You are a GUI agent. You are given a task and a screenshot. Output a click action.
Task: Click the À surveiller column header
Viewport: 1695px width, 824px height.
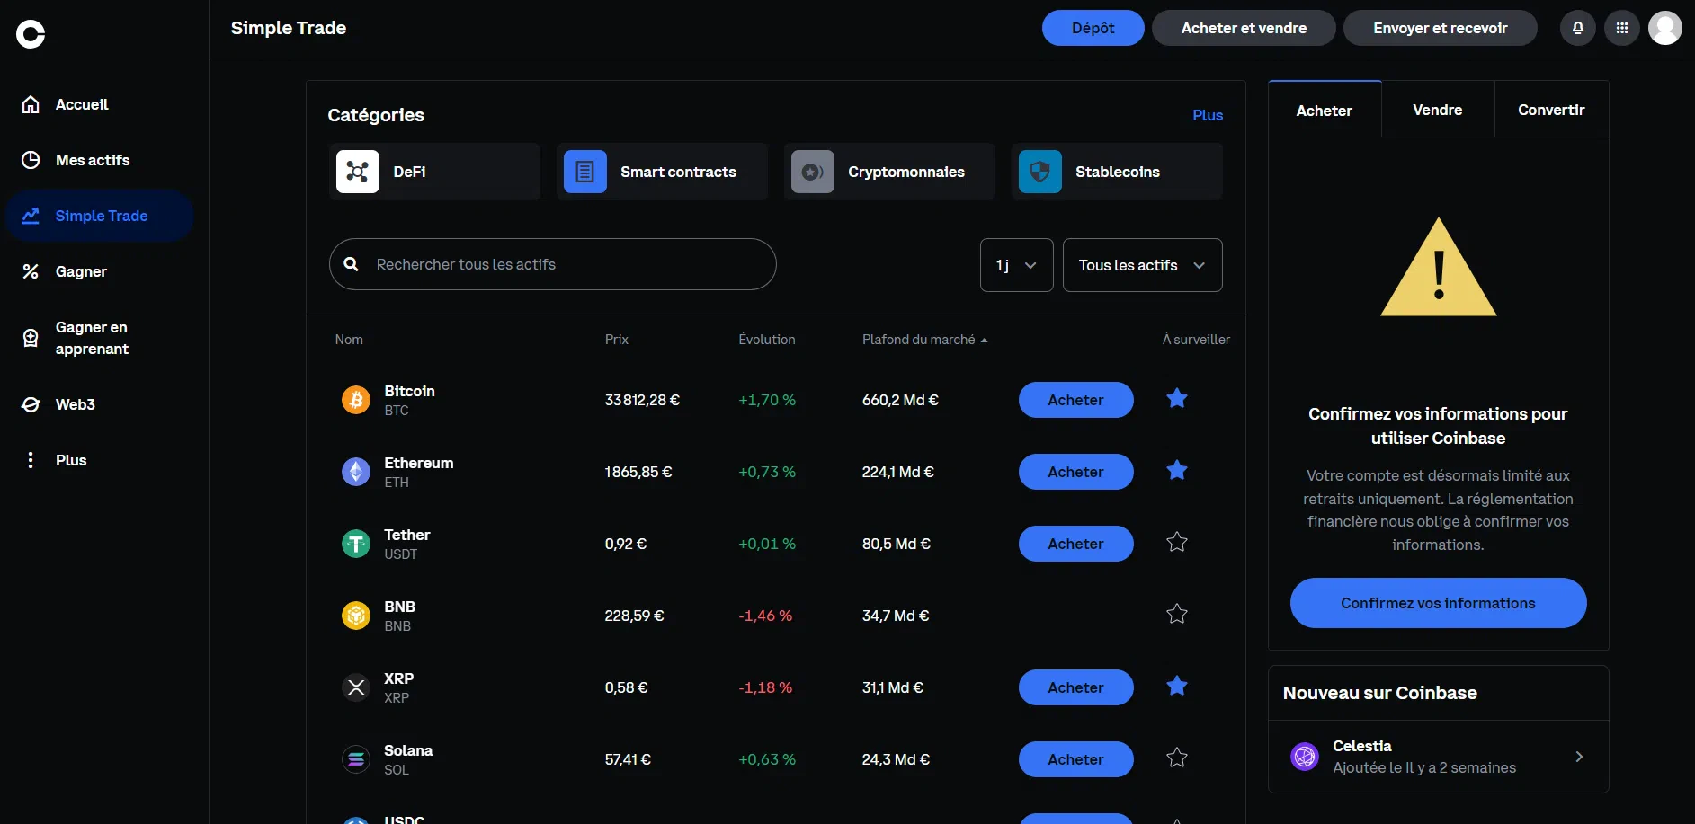pyautogui.click(x=1196, y=340)
